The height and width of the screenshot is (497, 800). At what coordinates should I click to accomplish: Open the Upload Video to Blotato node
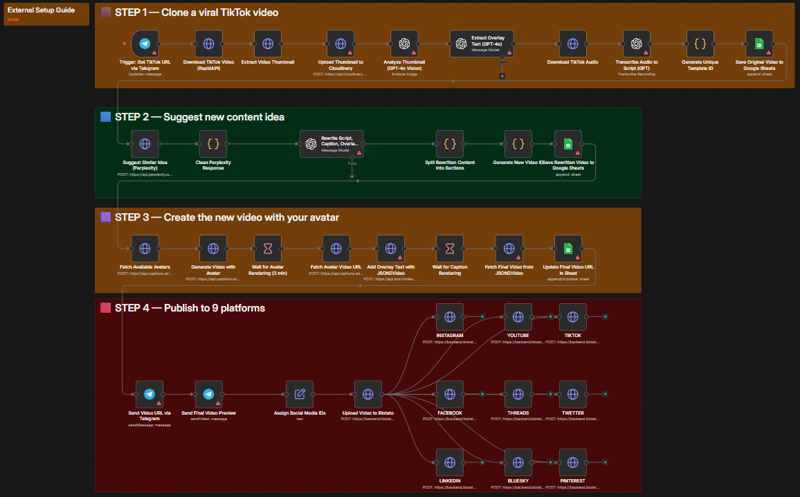(368, 395)
